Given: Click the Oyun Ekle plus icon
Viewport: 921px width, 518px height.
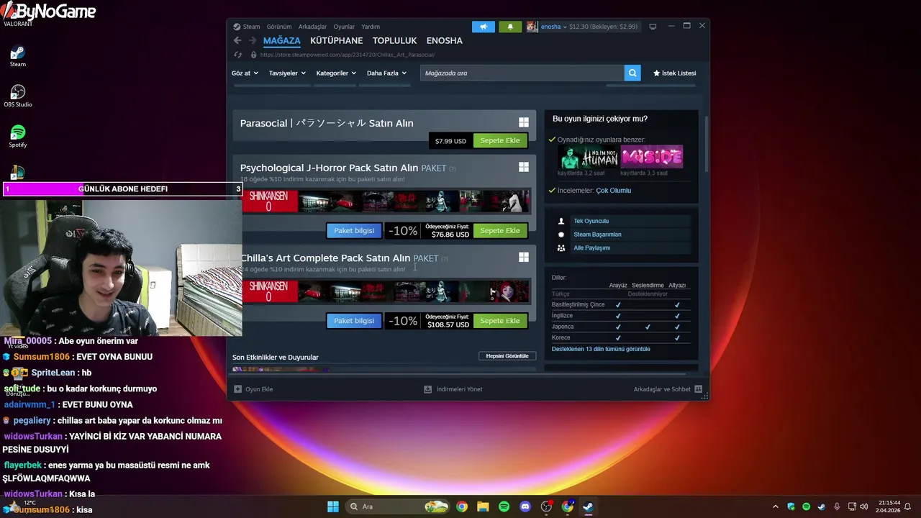Looking at the screenshot, I should pyautogui.click(x=238, y=389).
